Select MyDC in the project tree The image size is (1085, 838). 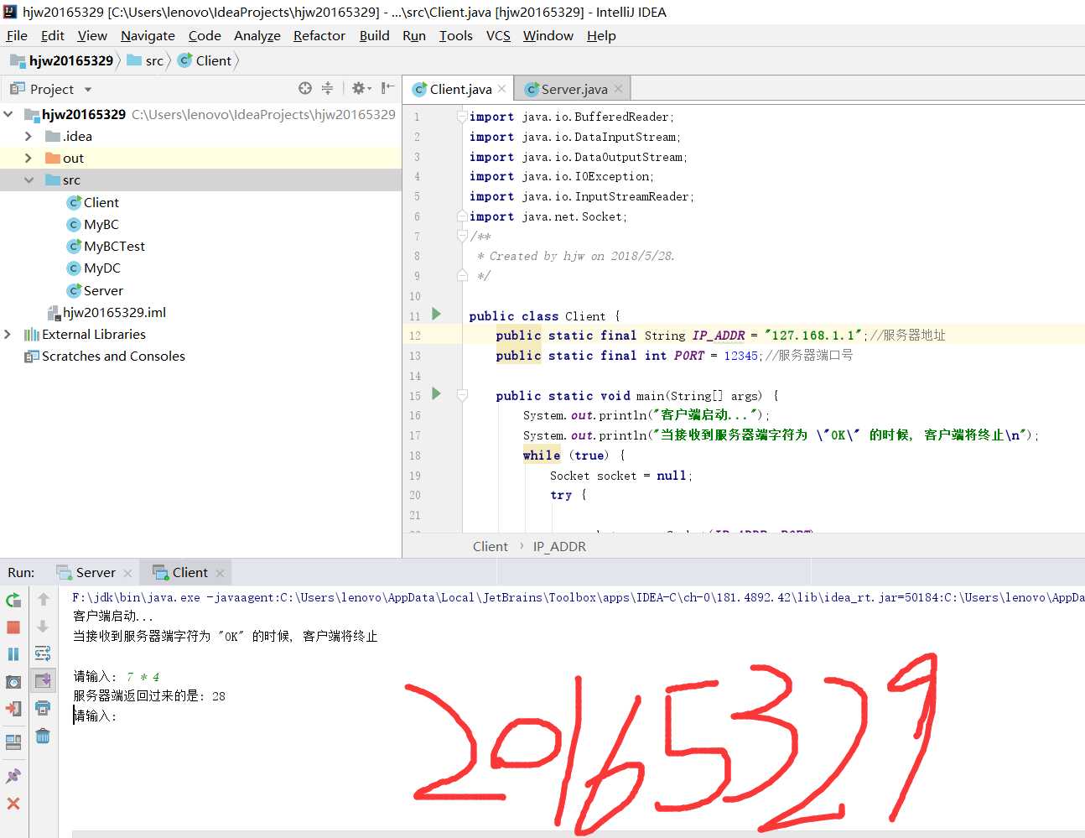[x=101, y=268]
